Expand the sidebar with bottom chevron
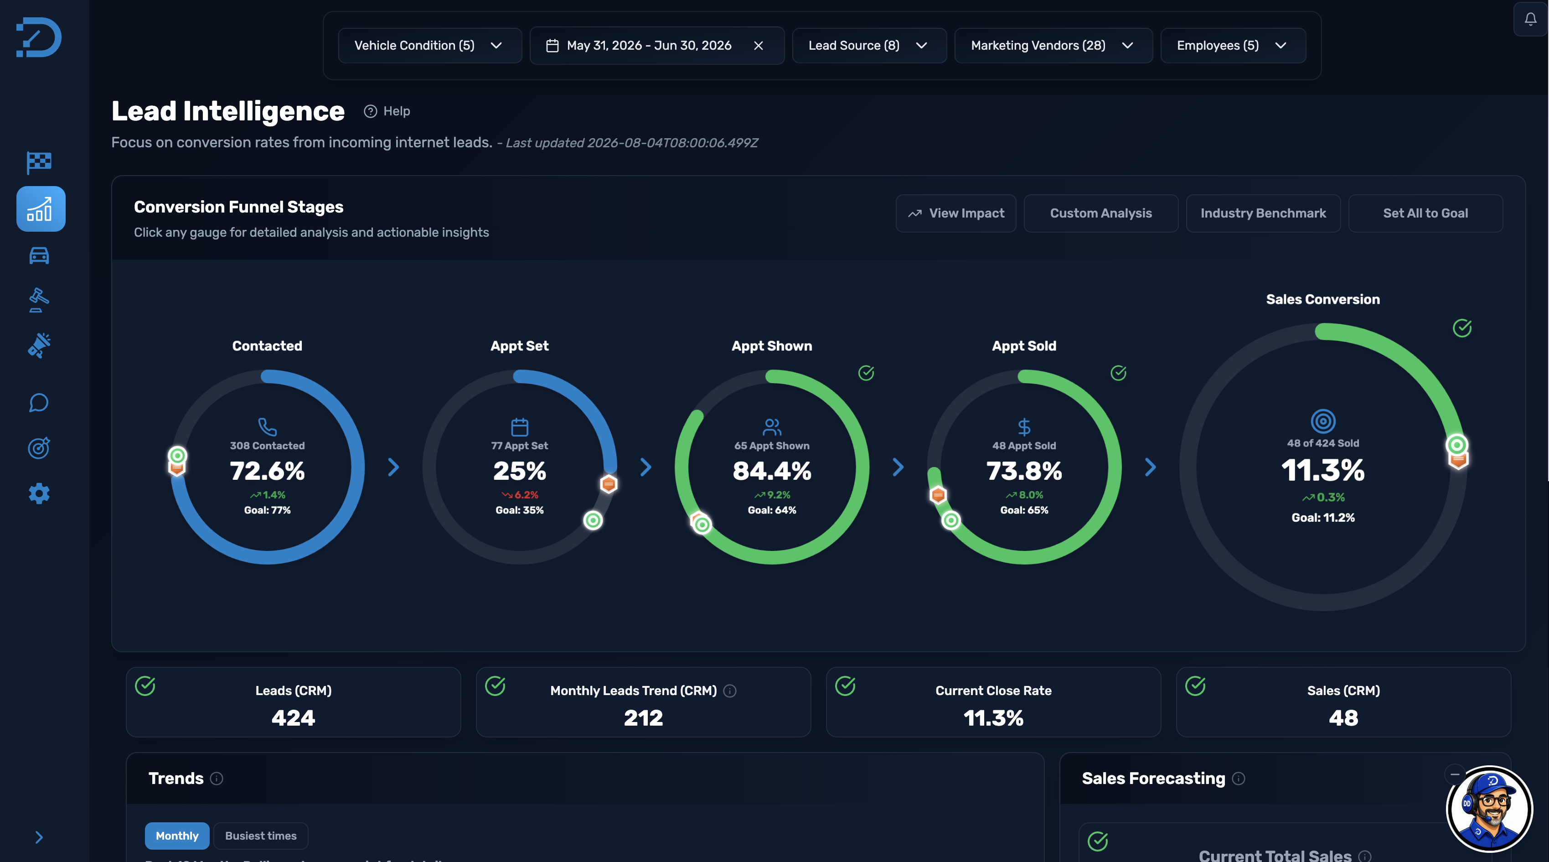Image resolution: width=1549 pixels, height=862 pixels. coord(39,837)
